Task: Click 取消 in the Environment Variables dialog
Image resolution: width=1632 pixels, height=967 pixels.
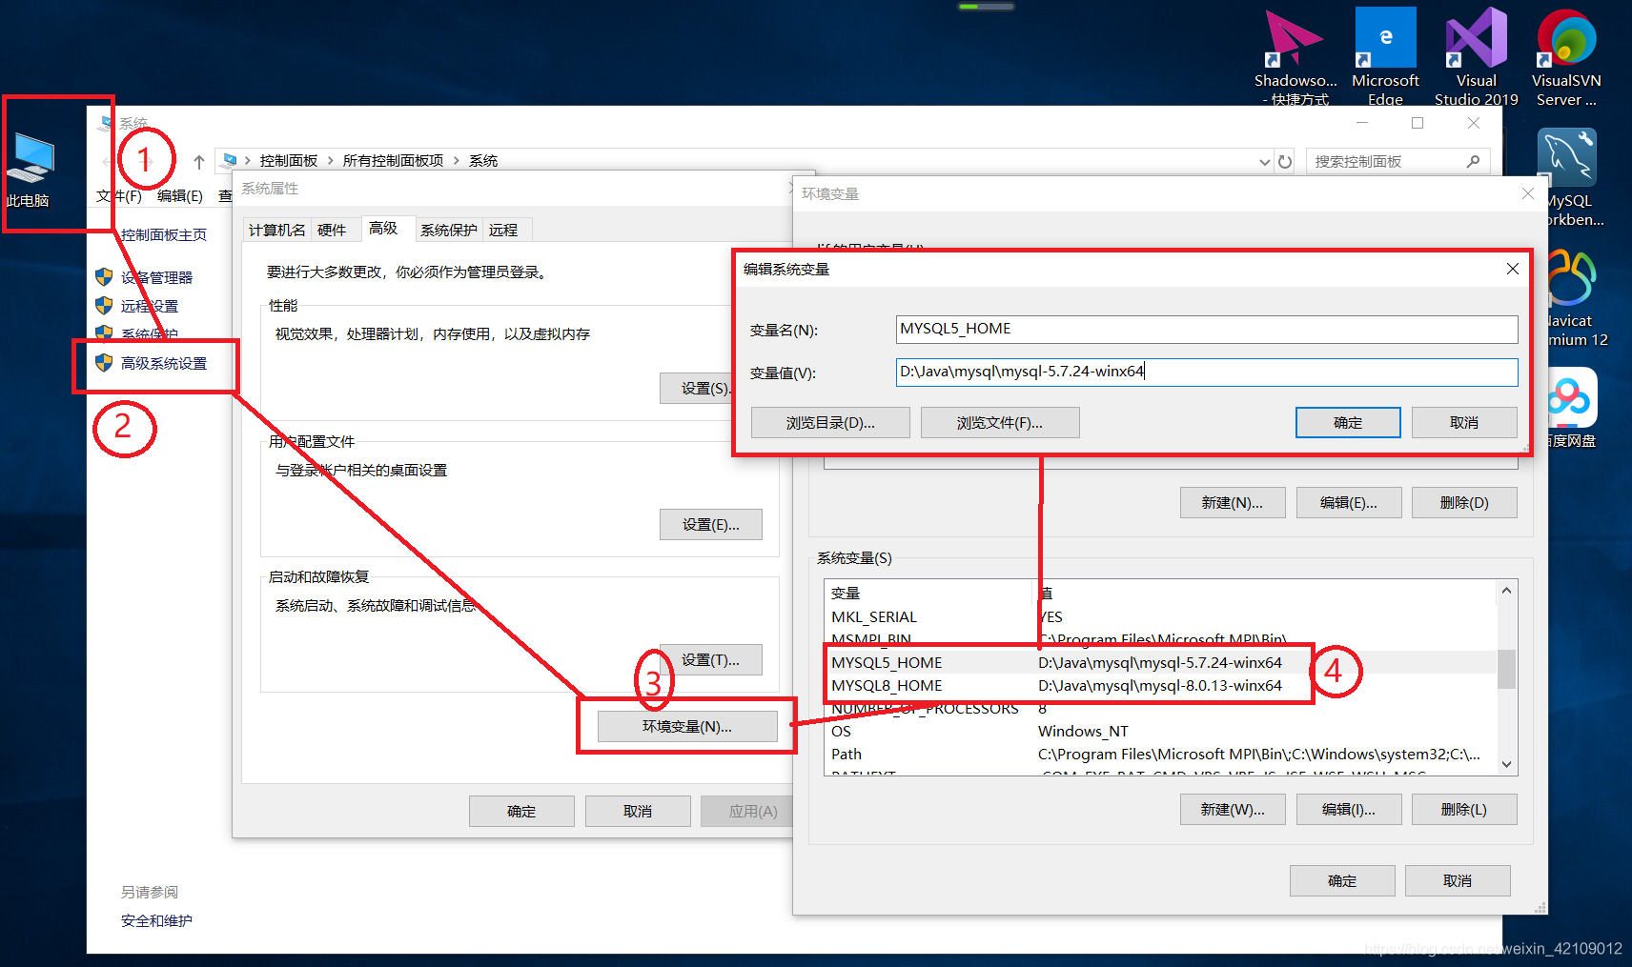Action: point(1458,880)
